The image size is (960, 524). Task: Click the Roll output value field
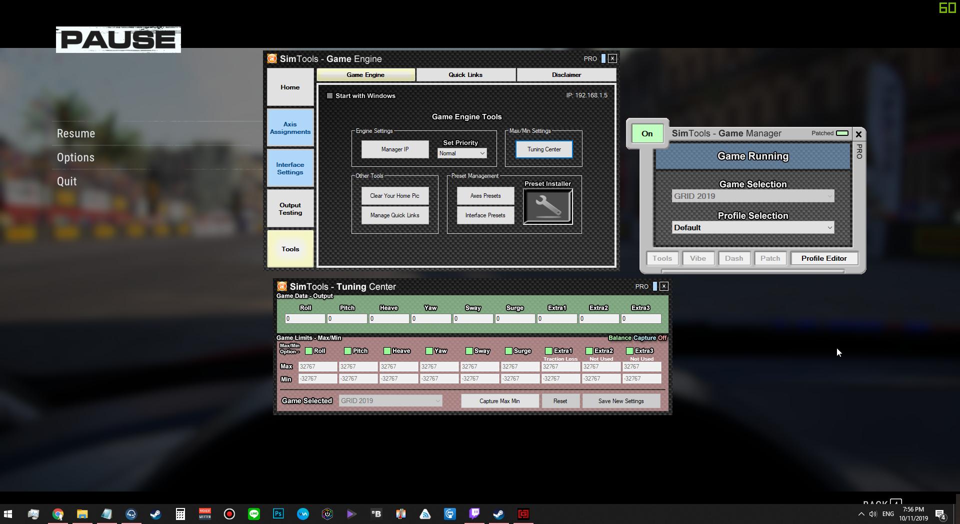tap(305, 319)
